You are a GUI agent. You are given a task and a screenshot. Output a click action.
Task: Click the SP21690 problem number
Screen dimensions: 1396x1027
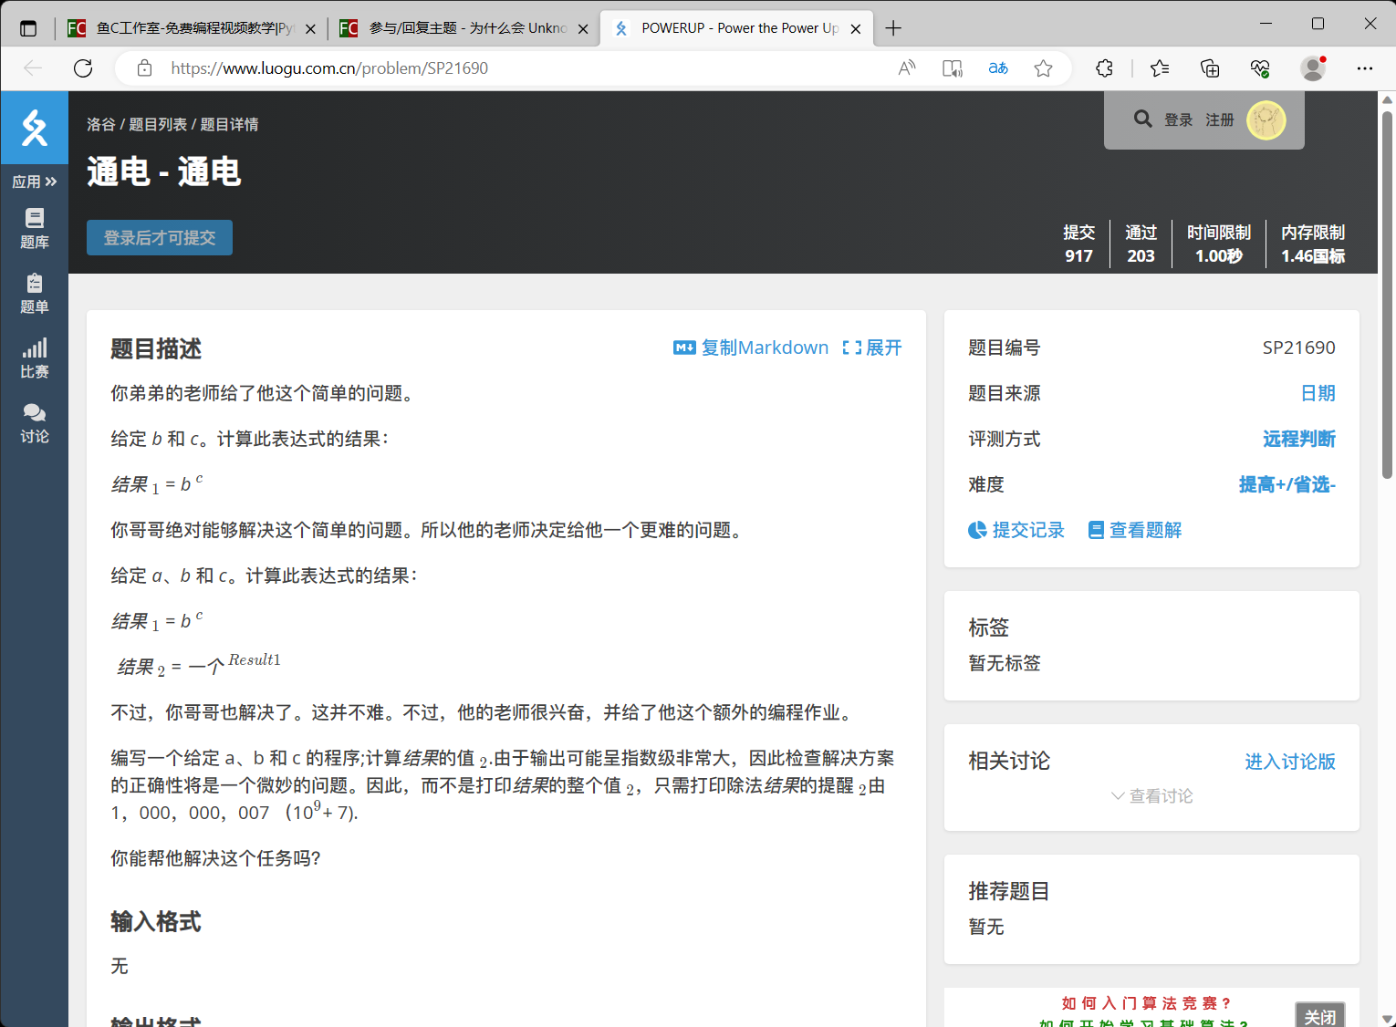pos(1298,348)
